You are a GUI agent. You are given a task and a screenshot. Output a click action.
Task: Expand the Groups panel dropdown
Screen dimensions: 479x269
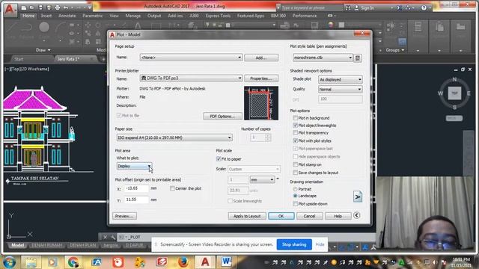pos(394,50)
